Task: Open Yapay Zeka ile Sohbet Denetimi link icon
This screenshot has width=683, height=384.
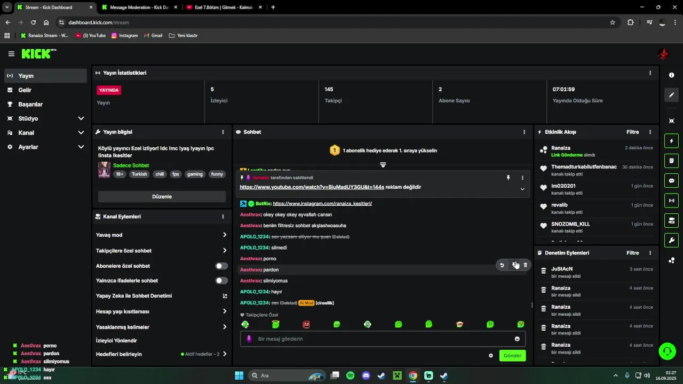Action: [225, 296]
